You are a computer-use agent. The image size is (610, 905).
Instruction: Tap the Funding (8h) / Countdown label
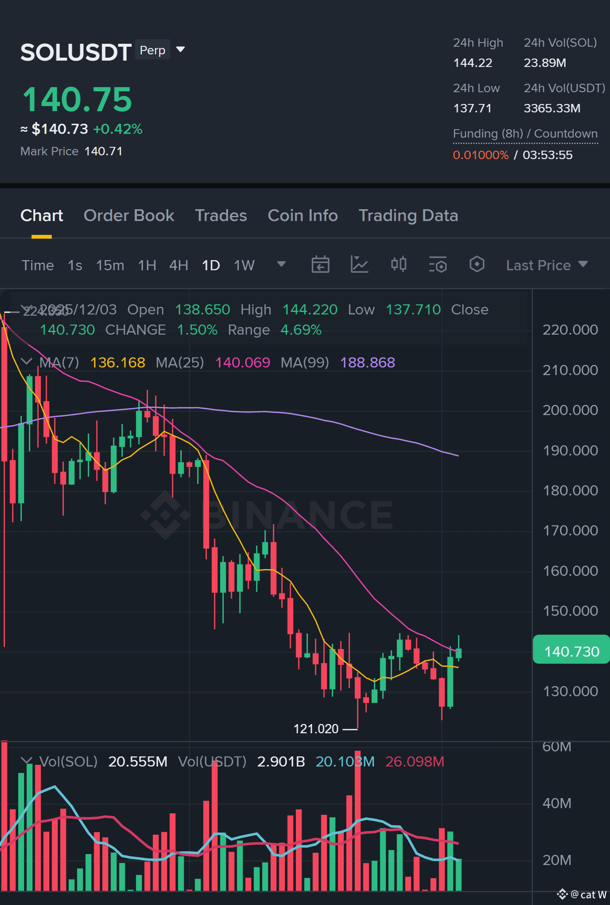click(525, 134)
